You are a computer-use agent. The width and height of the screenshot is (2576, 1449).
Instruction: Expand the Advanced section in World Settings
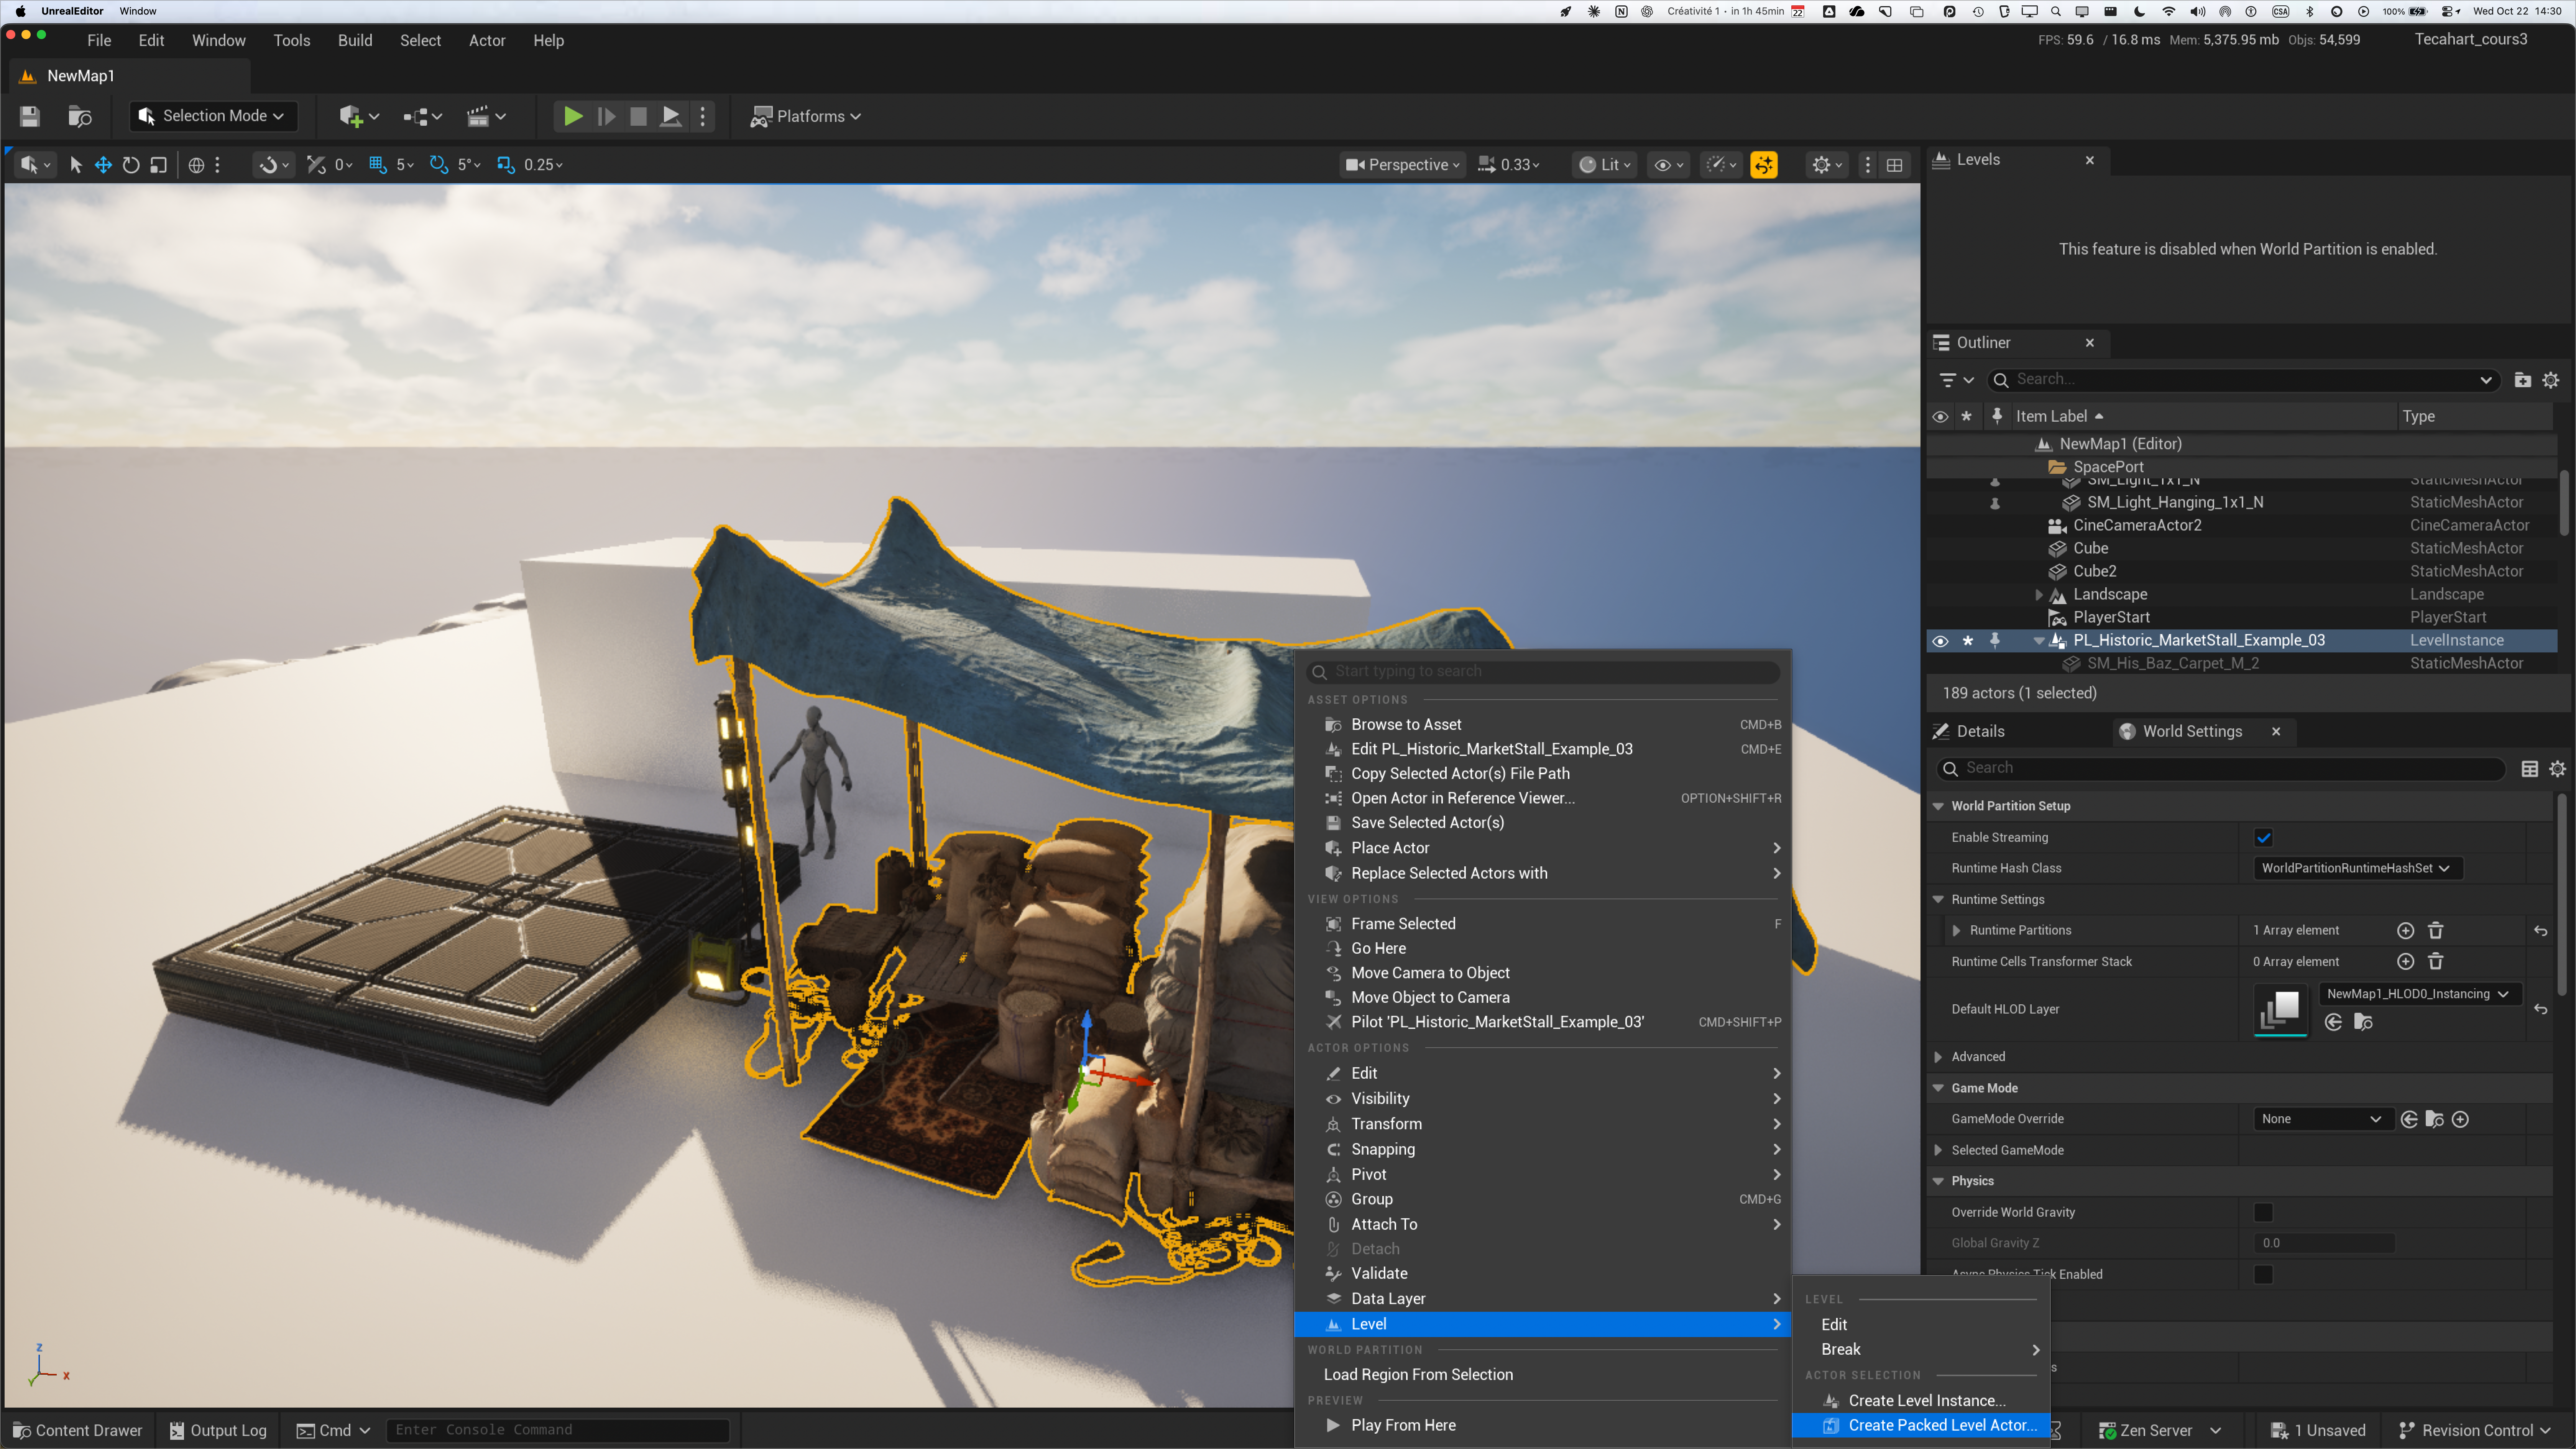1939,1057
